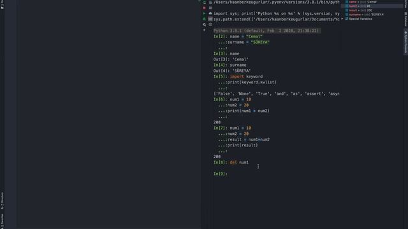Select the num2 variable row

(x=372, y=6)
